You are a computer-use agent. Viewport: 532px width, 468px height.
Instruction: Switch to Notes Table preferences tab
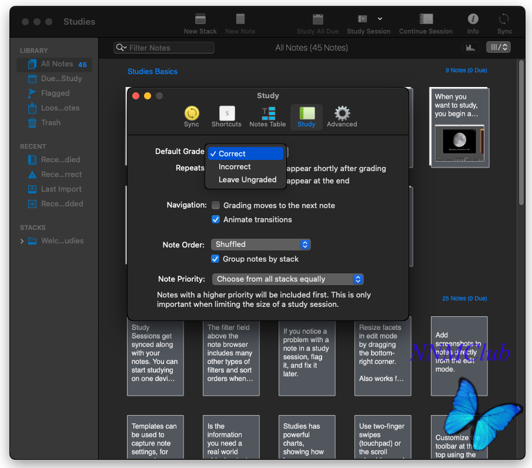pos(267,117)
